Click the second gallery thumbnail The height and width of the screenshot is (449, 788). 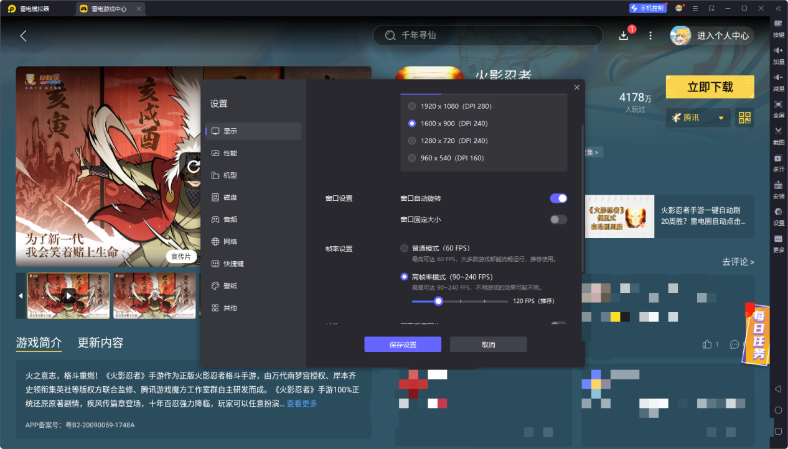pyautogui.click(x=154, y=295)
